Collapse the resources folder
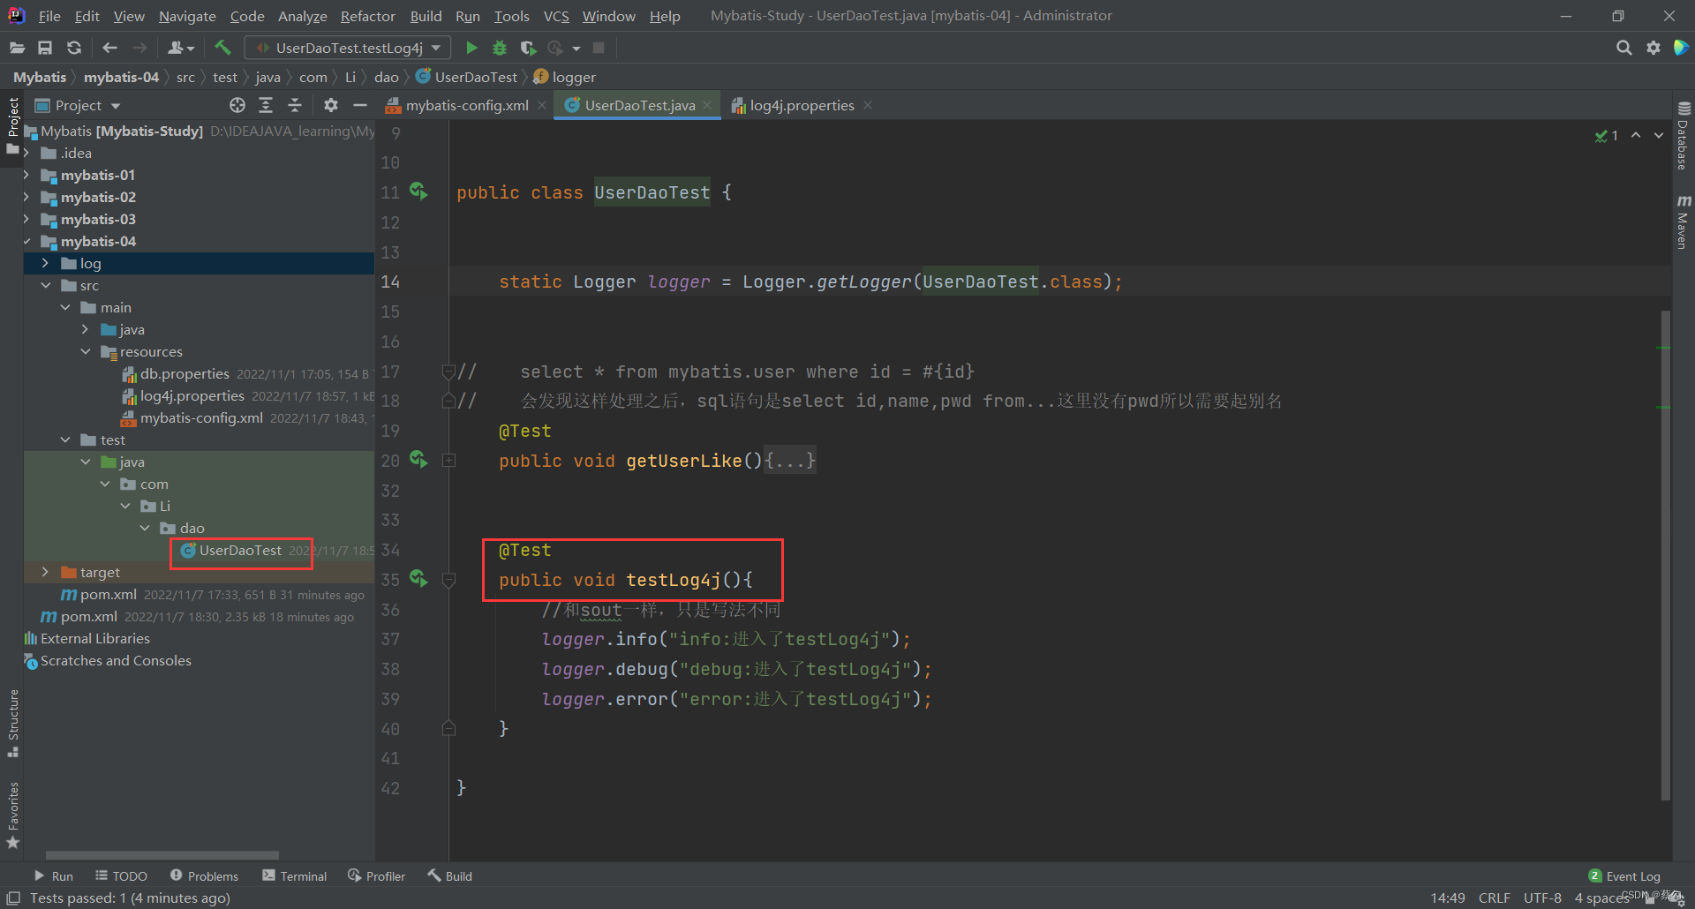Screen dimensions: 1695x909 86,351
